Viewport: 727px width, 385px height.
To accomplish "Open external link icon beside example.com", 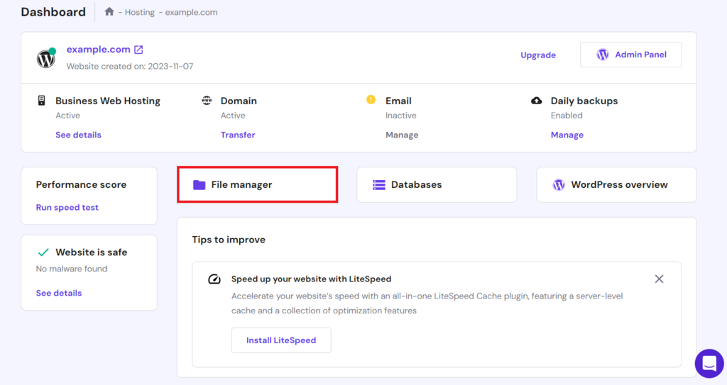I will (138, 50).
